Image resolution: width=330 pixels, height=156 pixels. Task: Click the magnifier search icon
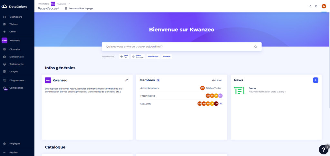tap(256, 47)
